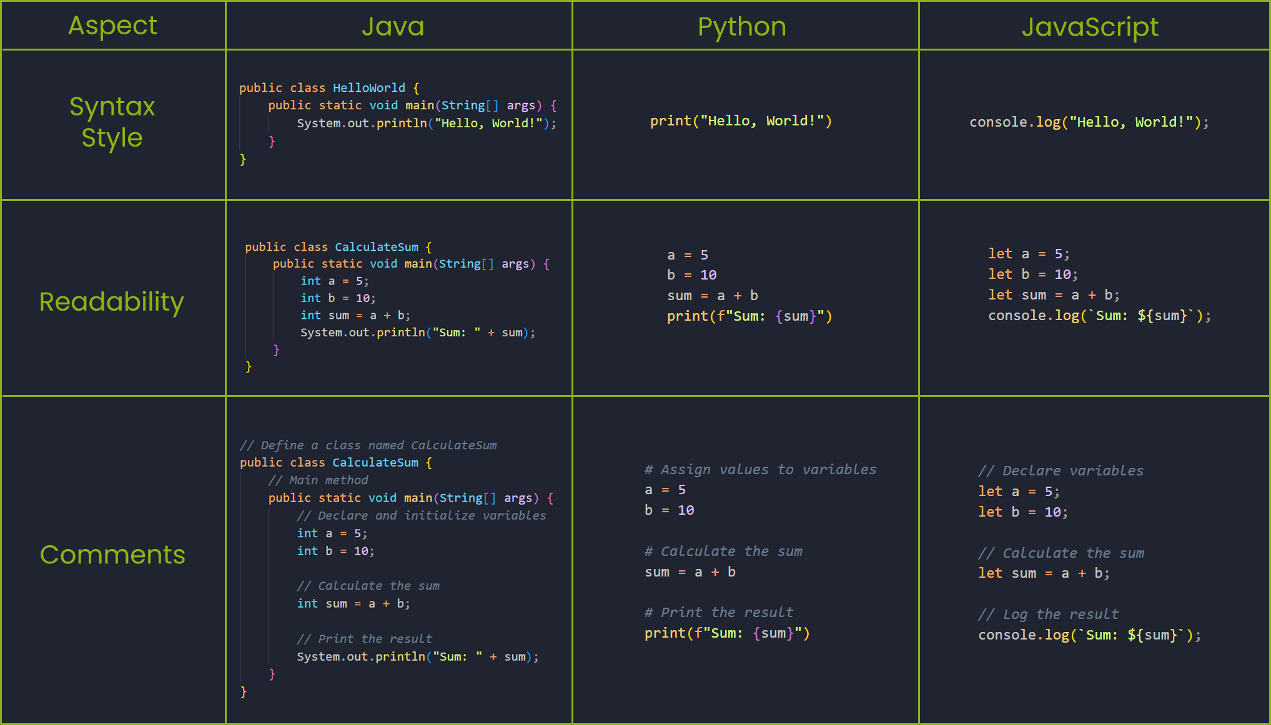The width and height of the screenshot is (1271, 725).
Task: Click '# Print the result' Python comment
Action: (720, 613)
